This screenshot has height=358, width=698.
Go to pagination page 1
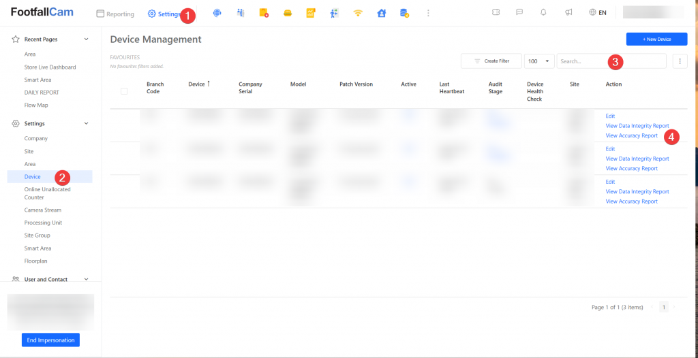coord(664,307)
